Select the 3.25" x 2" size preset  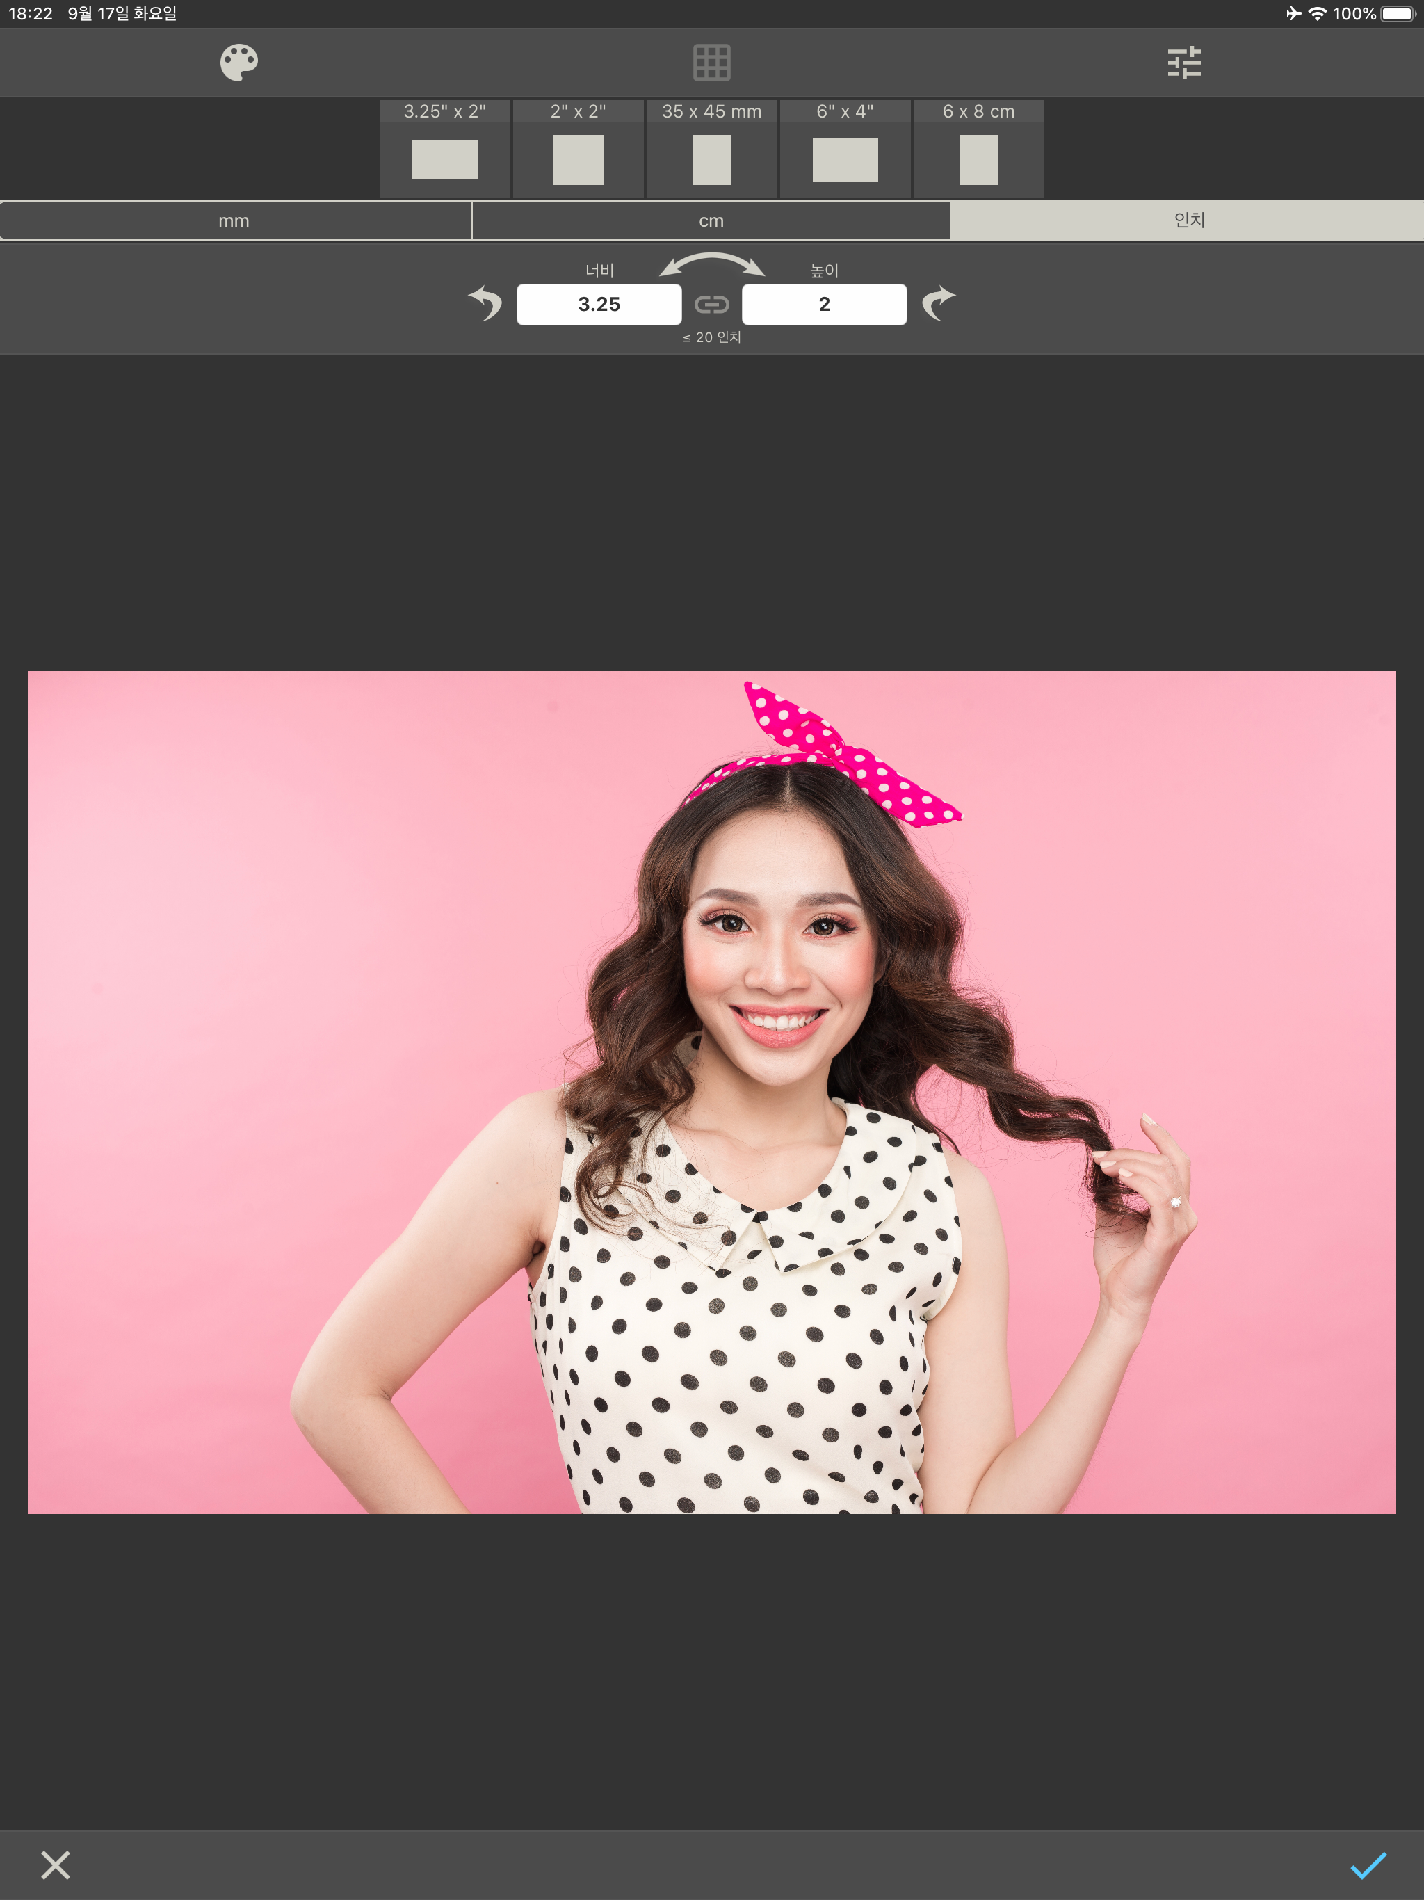click(x=445, y=149)
